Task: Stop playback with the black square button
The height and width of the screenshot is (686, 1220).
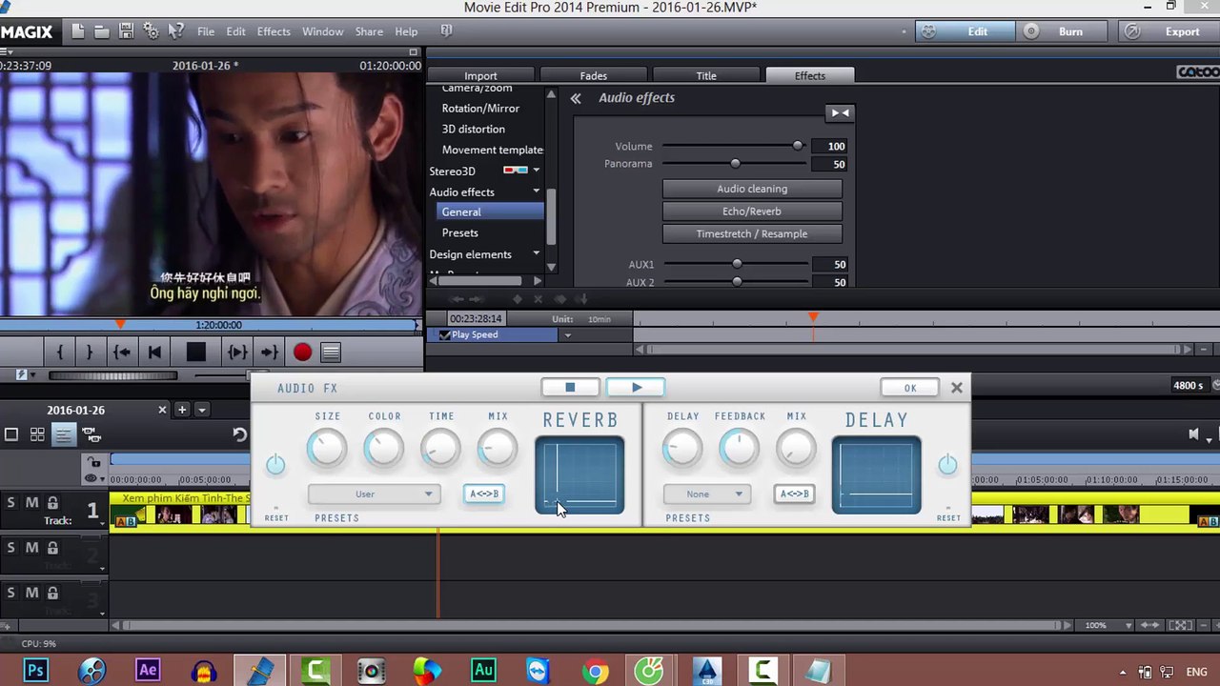Action: [195, 353]
